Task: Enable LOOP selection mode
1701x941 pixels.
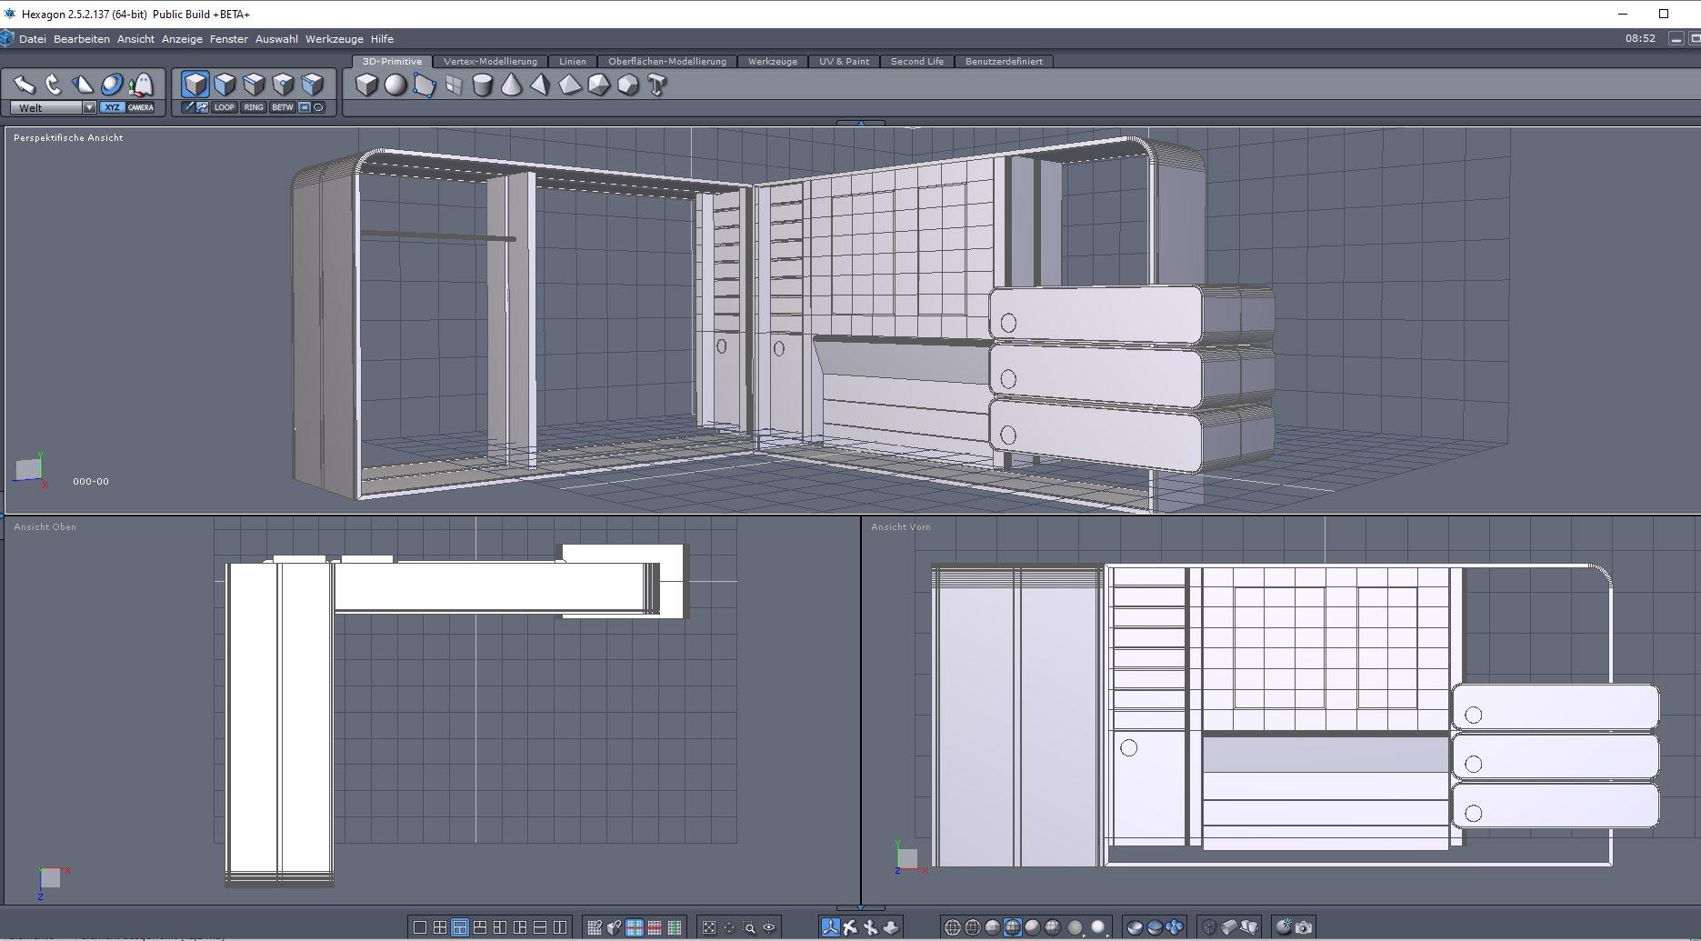Action: (x=224, y=107)
